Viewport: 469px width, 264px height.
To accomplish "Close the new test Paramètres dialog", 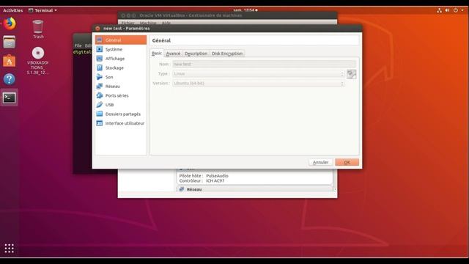I will coord(97,29).
